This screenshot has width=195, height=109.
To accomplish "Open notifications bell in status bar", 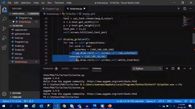I will (x=191, y=101).
